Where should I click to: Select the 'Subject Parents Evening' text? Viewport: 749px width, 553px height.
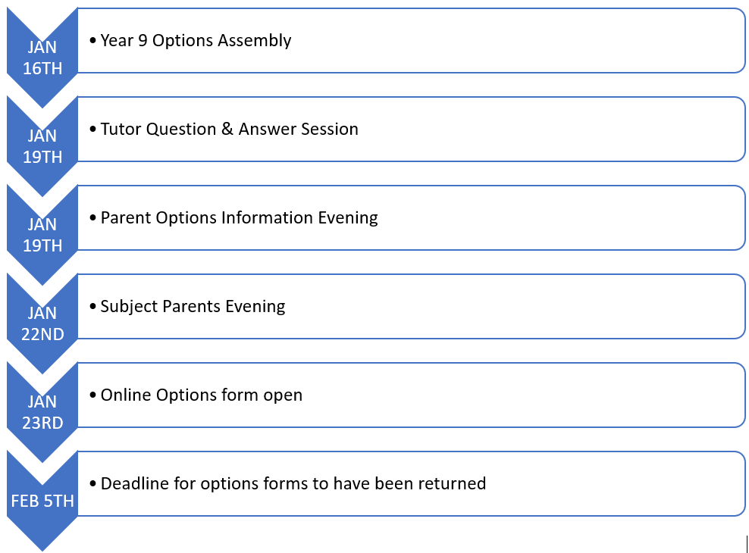click(193, 307)
